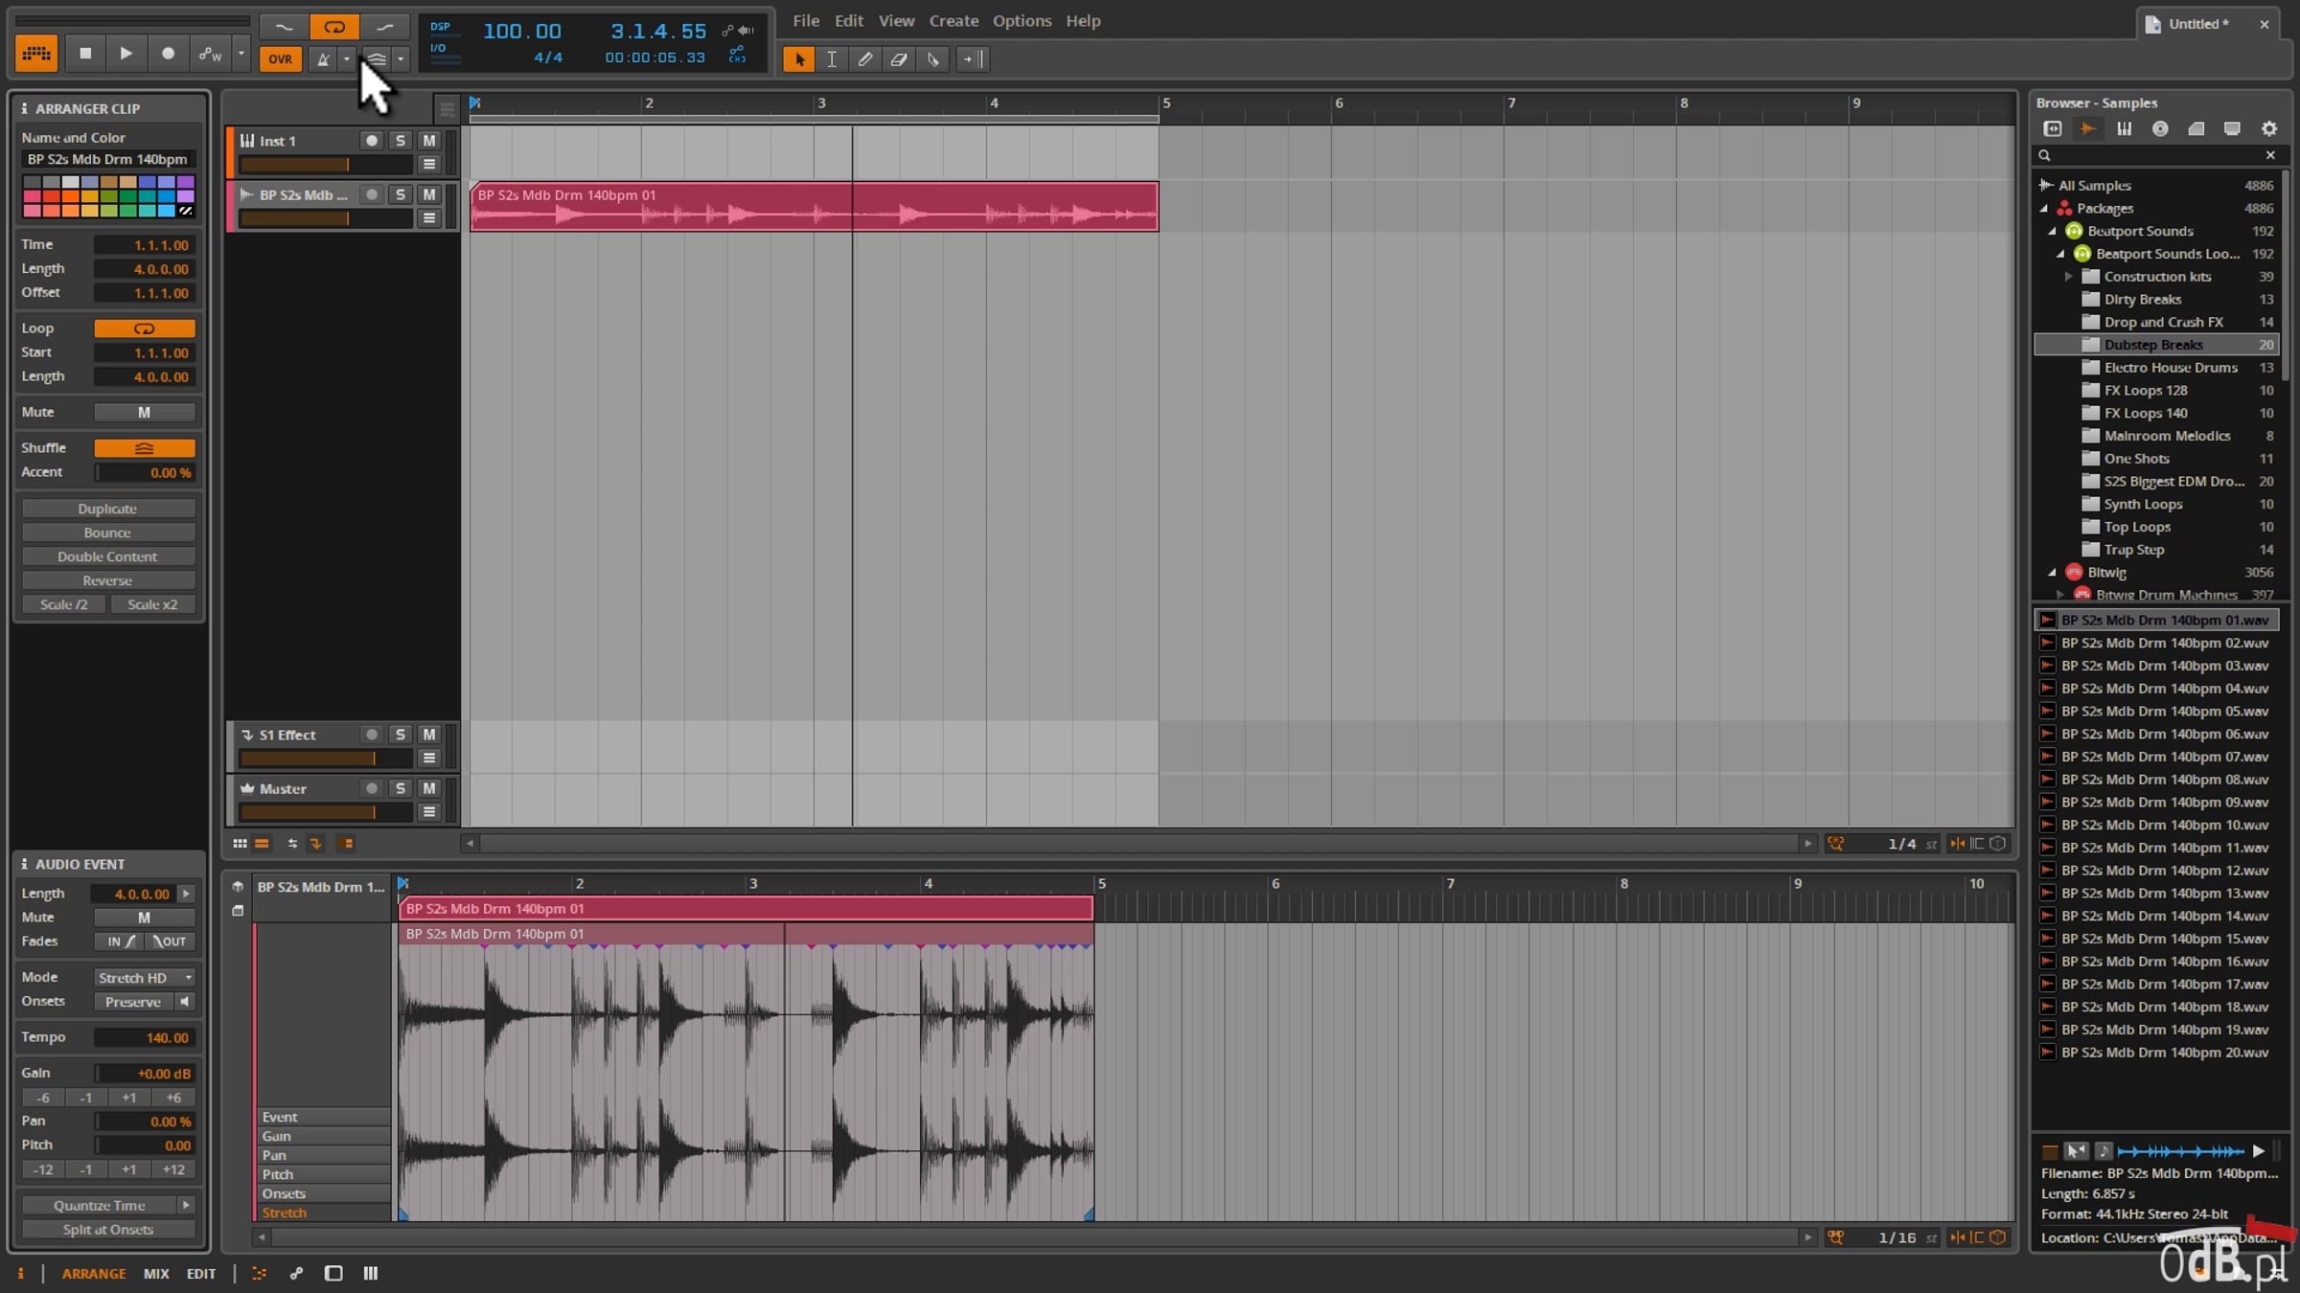Solo the S1 Effect track
Screen dimensions: 2300x1293
(400, 735)
